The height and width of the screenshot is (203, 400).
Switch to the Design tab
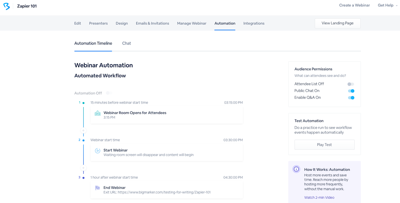pos(122,23)
